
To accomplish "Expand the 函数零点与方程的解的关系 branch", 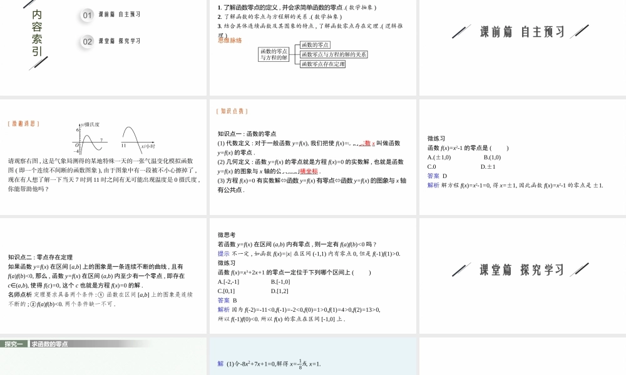I will pos(335,54).
